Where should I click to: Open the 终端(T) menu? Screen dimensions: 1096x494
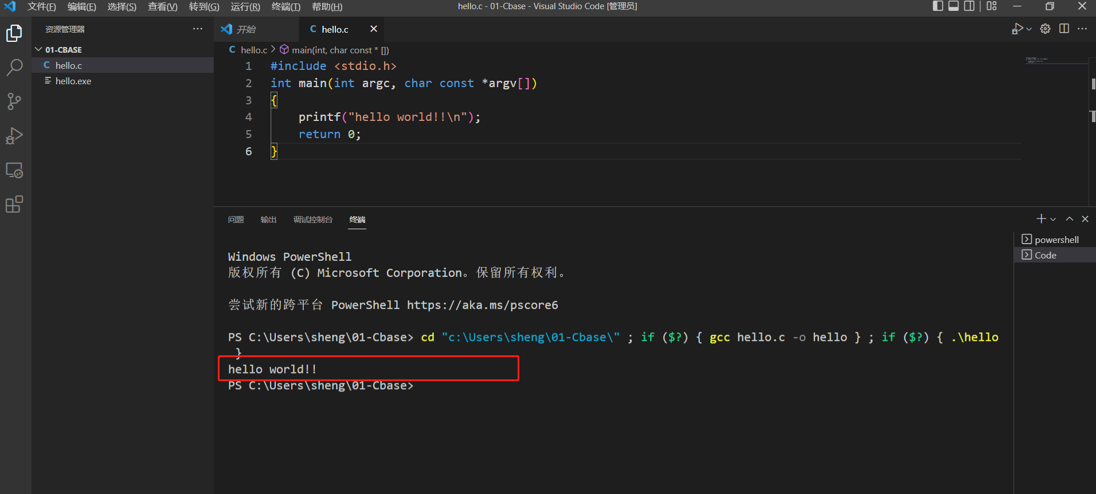(x=285, y=6)
